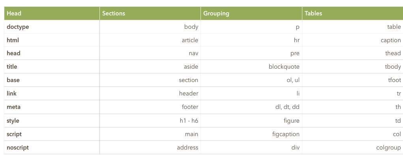Select the meta row heading

click(x=52, y=107)
